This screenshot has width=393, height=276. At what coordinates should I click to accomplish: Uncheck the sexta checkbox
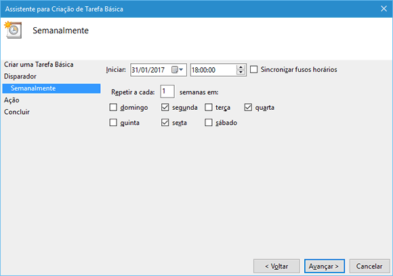tap(165, 123)
